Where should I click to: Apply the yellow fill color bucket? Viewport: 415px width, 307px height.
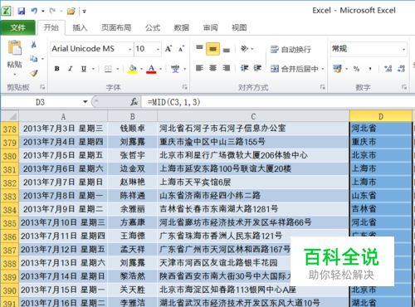pos(133,69)
